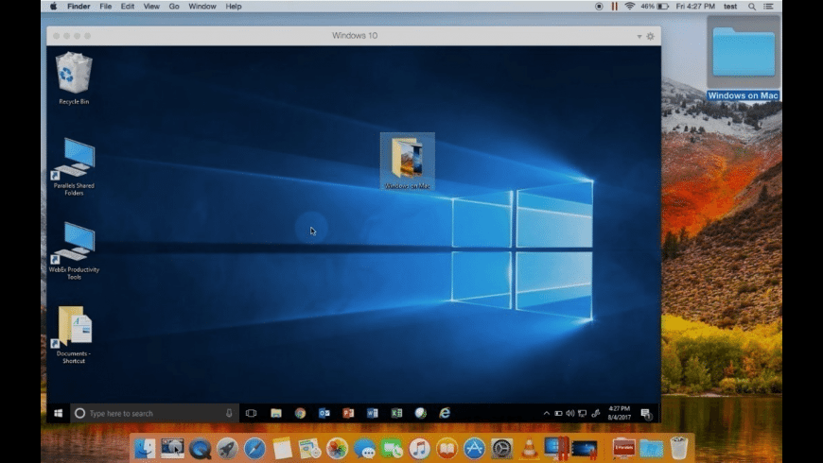
Task: Launch Google Chrome from the Windows taskbar
Action: click(x=300, y=413)
